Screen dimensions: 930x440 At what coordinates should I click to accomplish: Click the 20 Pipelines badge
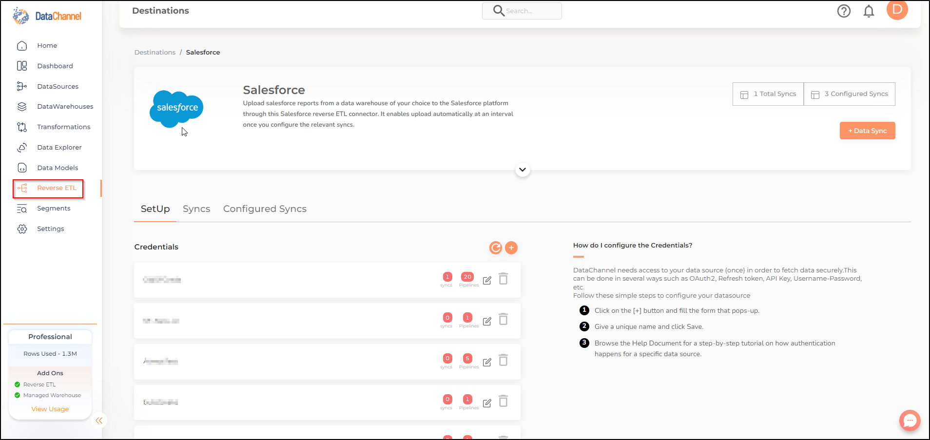467,277
